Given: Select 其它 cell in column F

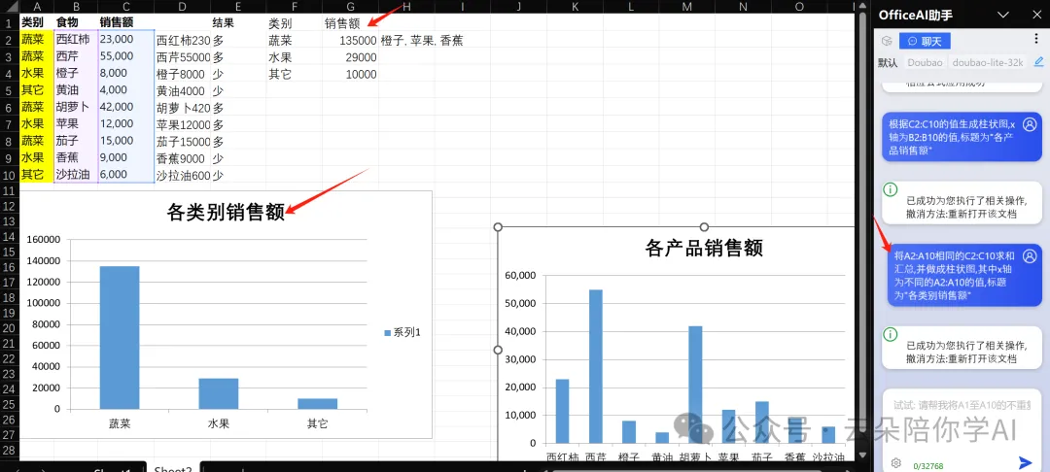Looking at the screenshot, I should tap(294, 74).
